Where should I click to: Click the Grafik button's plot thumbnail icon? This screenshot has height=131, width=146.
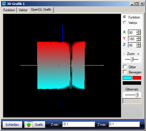coord(29,125)
